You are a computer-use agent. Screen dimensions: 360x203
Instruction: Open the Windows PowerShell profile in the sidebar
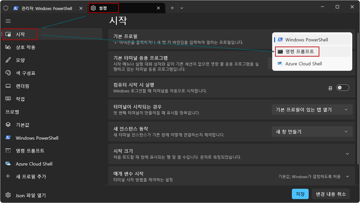pos(52,138)
